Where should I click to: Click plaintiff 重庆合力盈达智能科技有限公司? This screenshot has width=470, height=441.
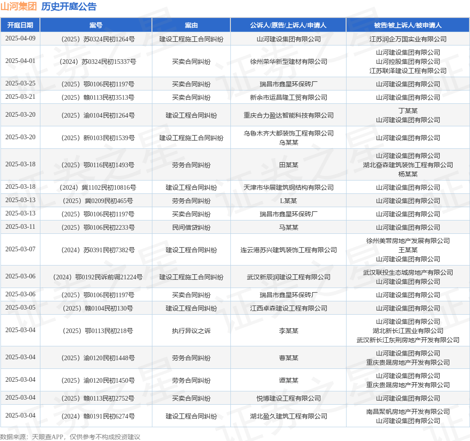[288, 115]
